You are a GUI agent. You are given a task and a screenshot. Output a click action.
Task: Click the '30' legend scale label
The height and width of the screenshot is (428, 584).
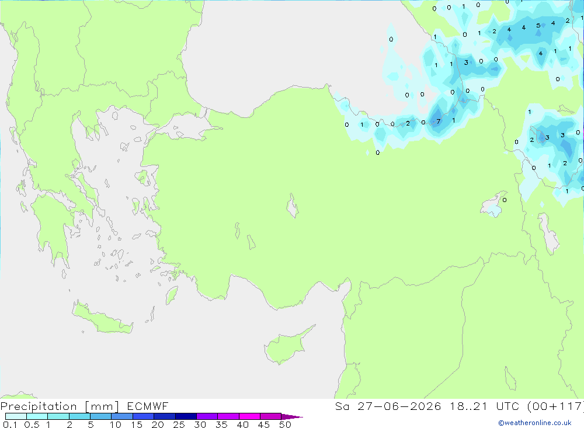[x=200, y=424]
